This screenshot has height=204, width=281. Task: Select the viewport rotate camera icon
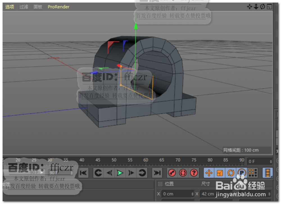point(262,6)
